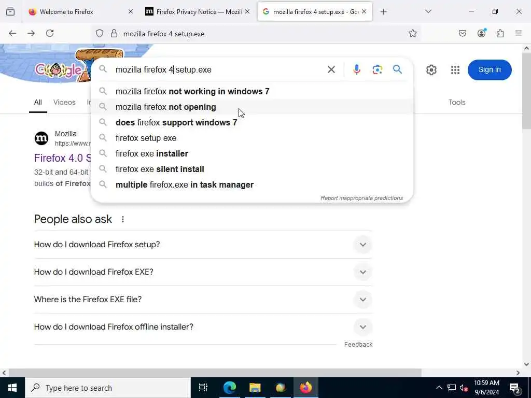Choose suggestion 'multiple firefox.exe in task manager'
Image resolution: width=531 pixels, height=398 pixels.
(253, 185)
